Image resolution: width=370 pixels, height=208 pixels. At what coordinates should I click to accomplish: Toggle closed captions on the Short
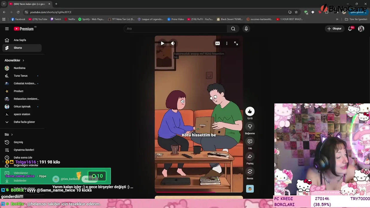(x=217, y=43)
